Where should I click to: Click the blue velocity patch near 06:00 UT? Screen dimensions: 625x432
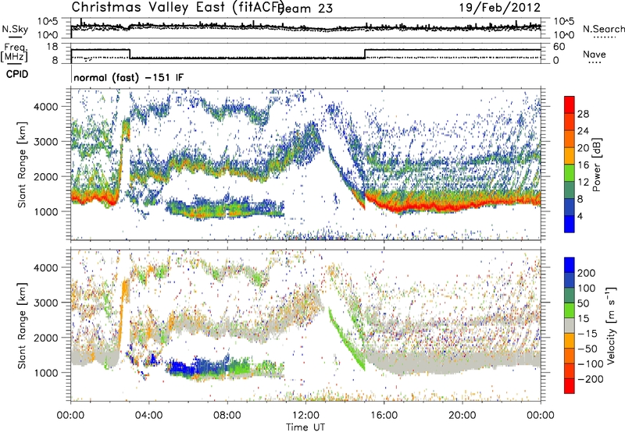coord(183,367)
